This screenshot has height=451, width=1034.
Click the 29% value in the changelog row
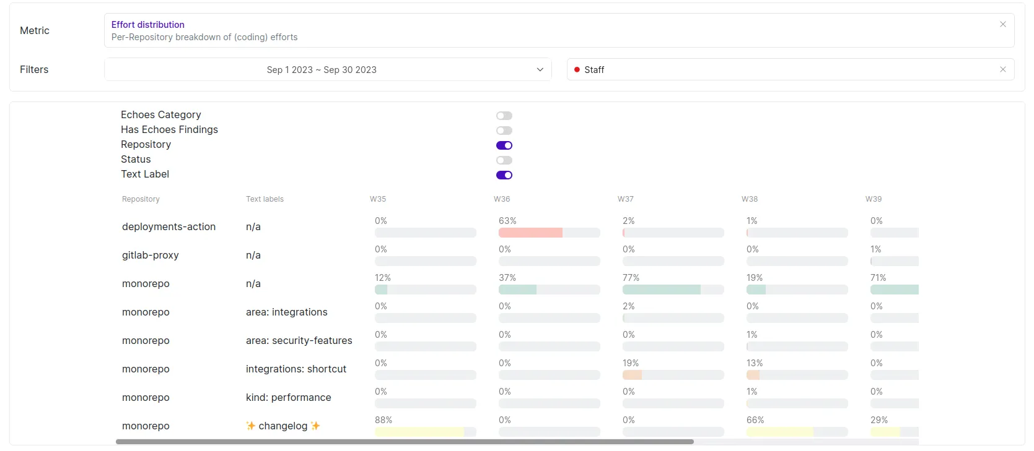pos(879,420)
